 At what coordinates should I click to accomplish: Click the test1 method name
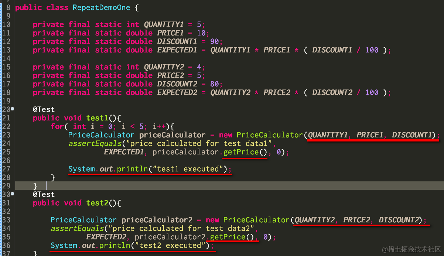coord(97,118)
